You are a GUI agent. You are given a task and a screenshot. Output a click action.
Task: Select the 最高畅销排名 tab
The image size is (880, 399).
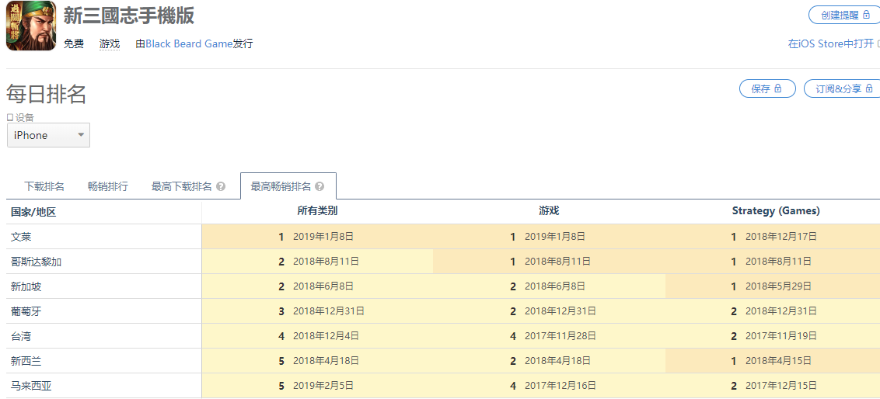tap(281, 186)
